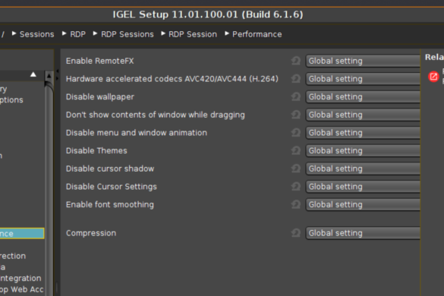Click the RDP Session breadcrumb item
This screenshot has height=296, width=444.
[x=193, y=34]
